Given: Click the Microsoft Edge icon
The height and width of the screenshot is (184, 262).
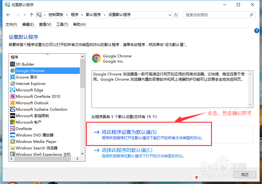Looking at the screenshot, I should (x=13, y=90).
